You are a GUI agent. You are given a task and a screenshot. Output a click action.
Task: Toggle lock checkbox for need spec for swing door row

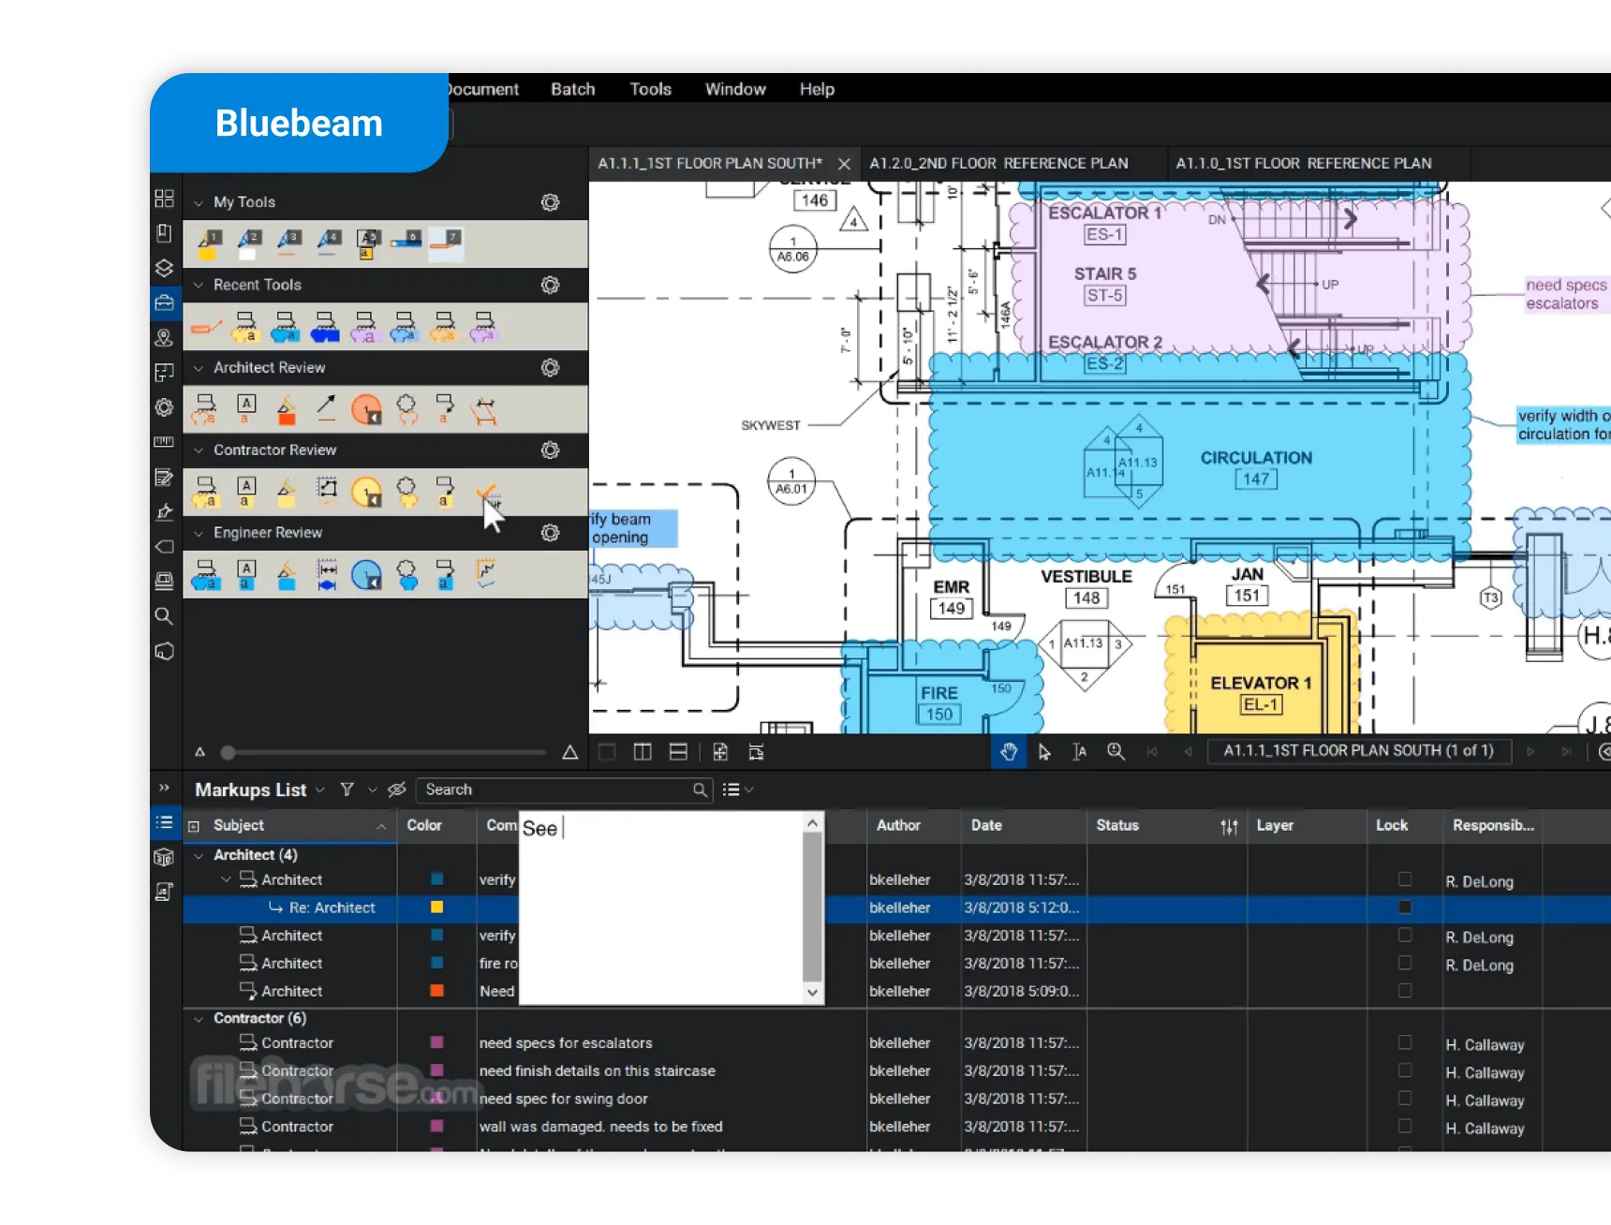pyautogui.click(x=1405, y=1098)
